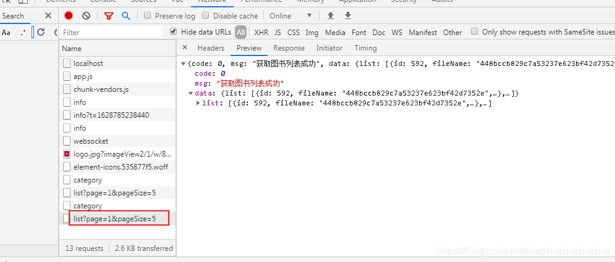Open the Initiator tab
The image size is (615, 262).
click(329, 48)
